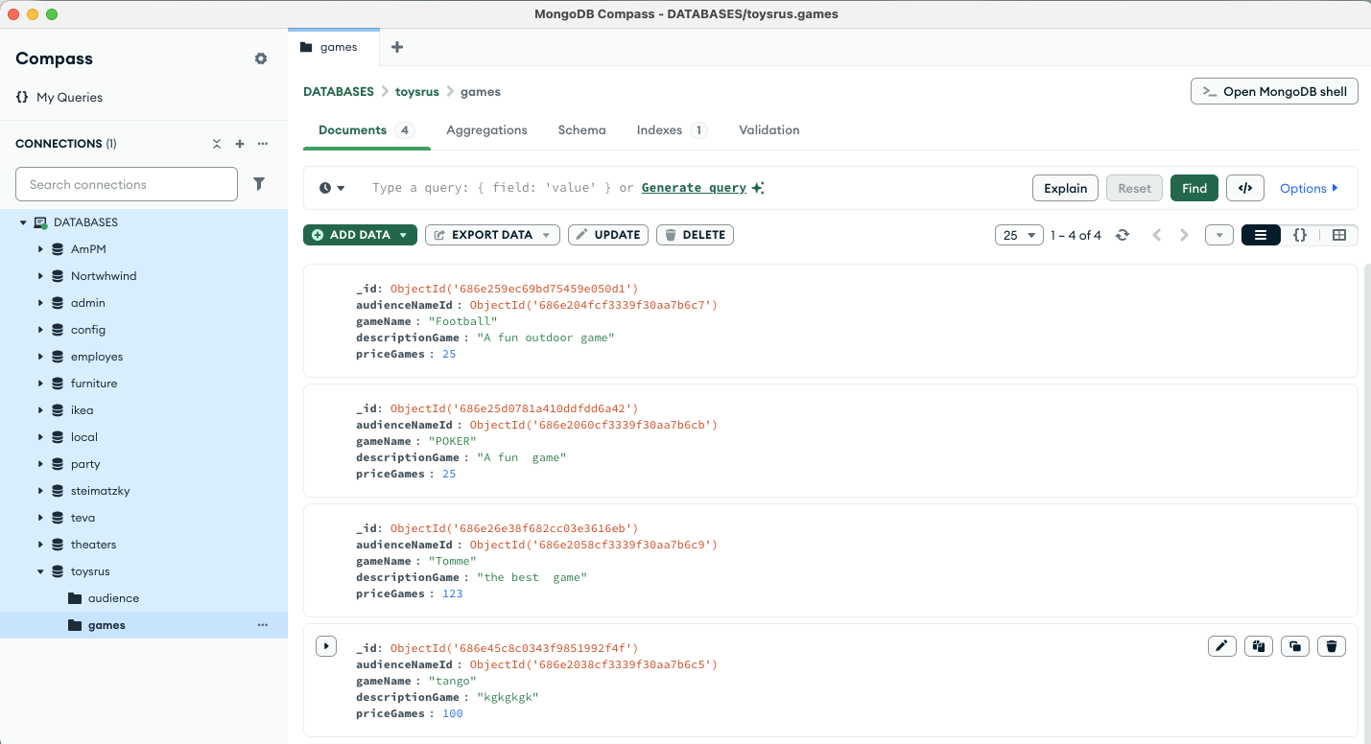Open the Indexes tab
Screen dimensions: 1371x744
[672, 130]
